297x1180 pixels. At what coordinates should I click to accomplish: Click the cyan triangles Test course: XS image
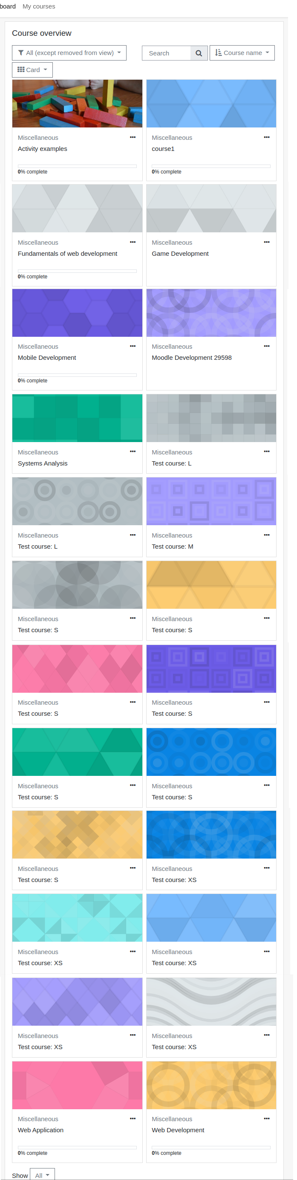pyautogui.click(x=77, y=917)
